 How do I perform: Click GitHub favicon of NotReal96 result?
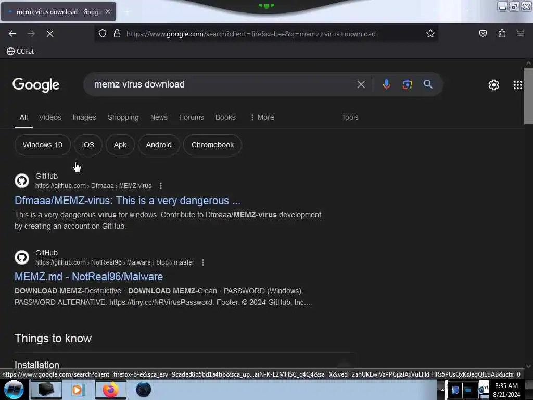pos(22,257)
